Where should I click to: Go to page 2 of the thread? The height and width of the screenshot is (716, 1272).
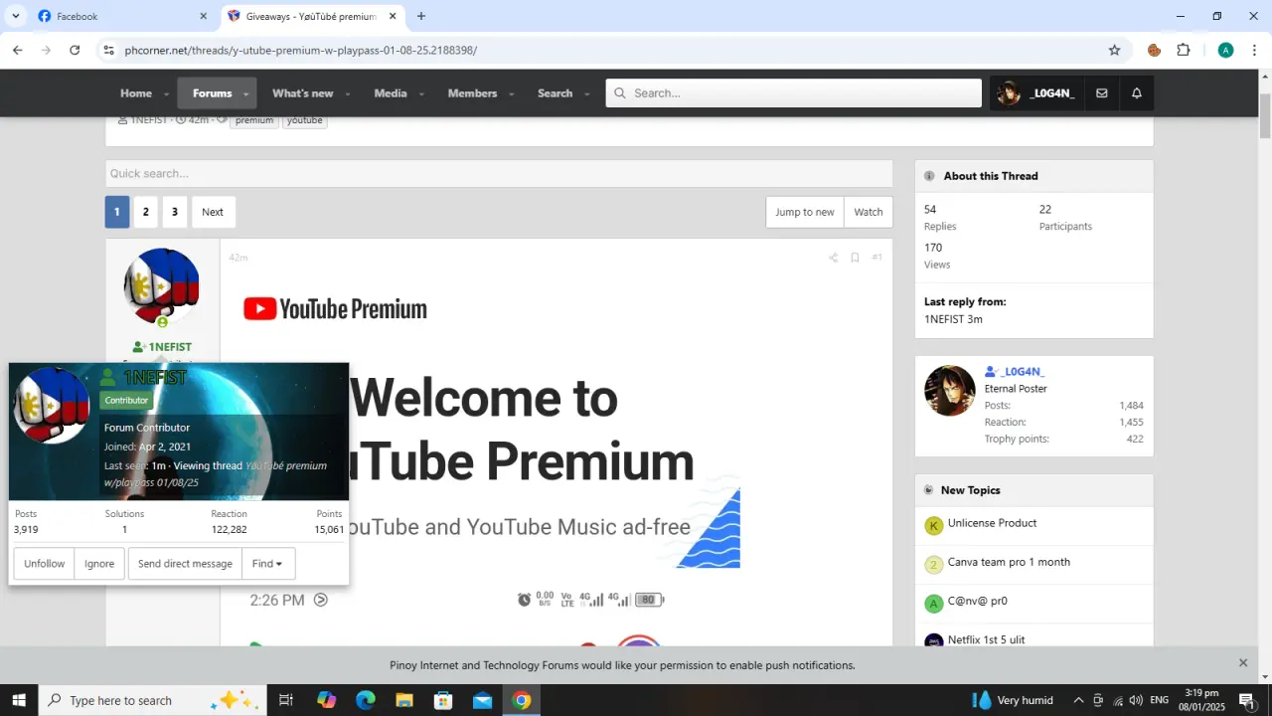click(x=146, y=212)
